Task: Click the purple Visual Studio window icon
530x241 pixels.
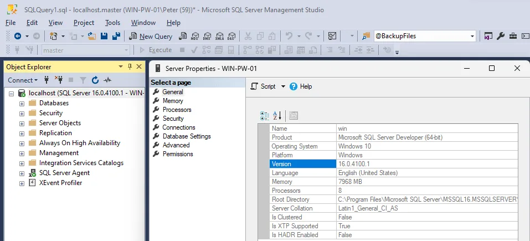Action: pos(488,36)
